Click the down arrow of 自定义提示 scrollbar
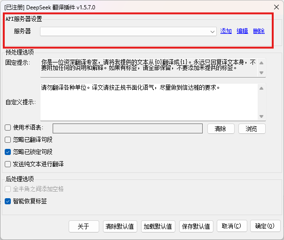 tap(262, 117)
